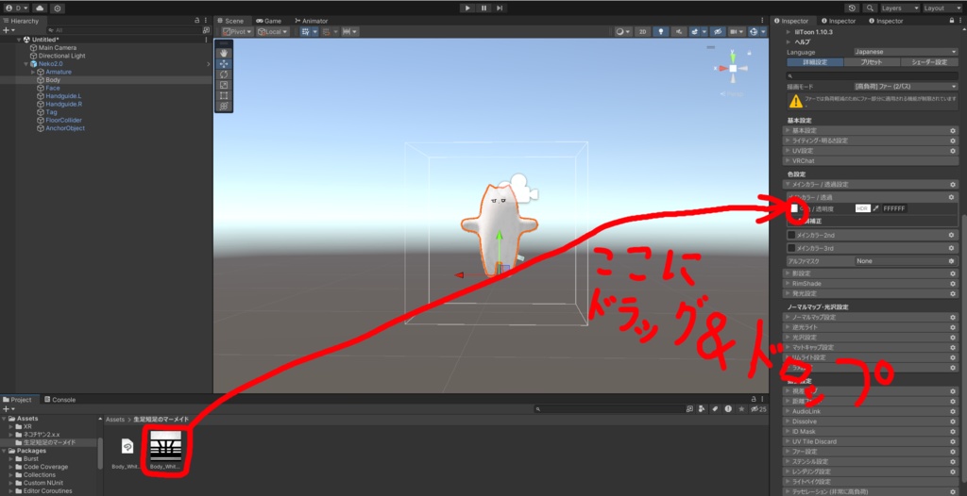Collapse the Neko2.0 object
This screenshot has height=496, width=967.
pos(25,63)
